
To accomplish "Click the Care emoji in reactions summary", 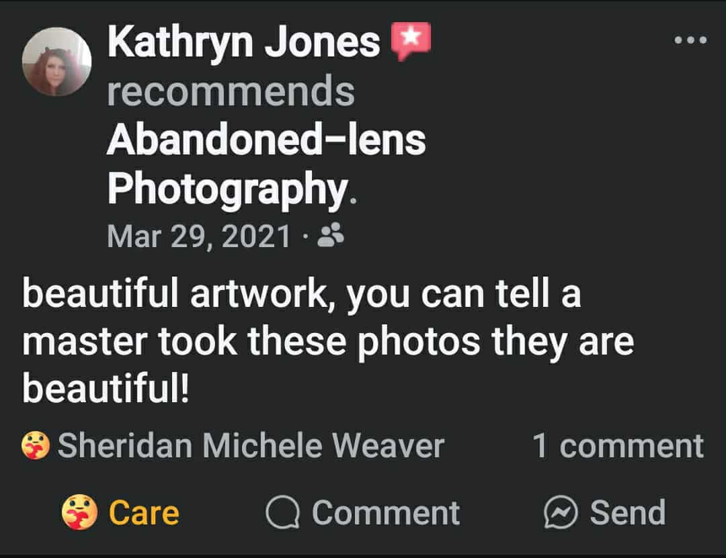I will coord(35,445).
